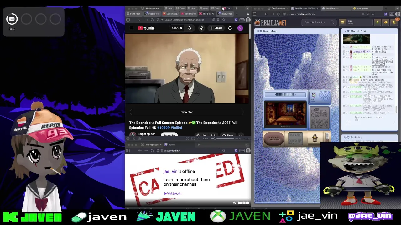Mute the Boondocks tab speaker icon

pos(213,14)
